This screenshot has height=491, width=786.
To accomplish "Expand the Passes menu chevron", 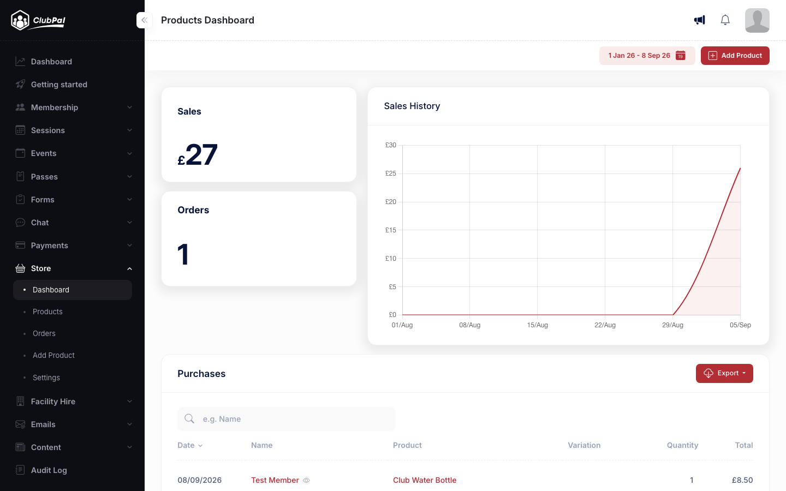I will click(x=129, y=177).
